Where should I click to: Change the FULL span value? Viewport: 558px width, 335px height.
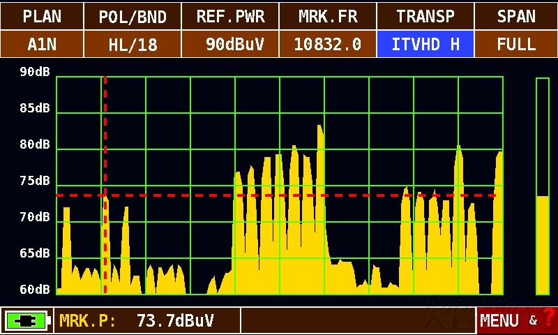click(516, 44)
